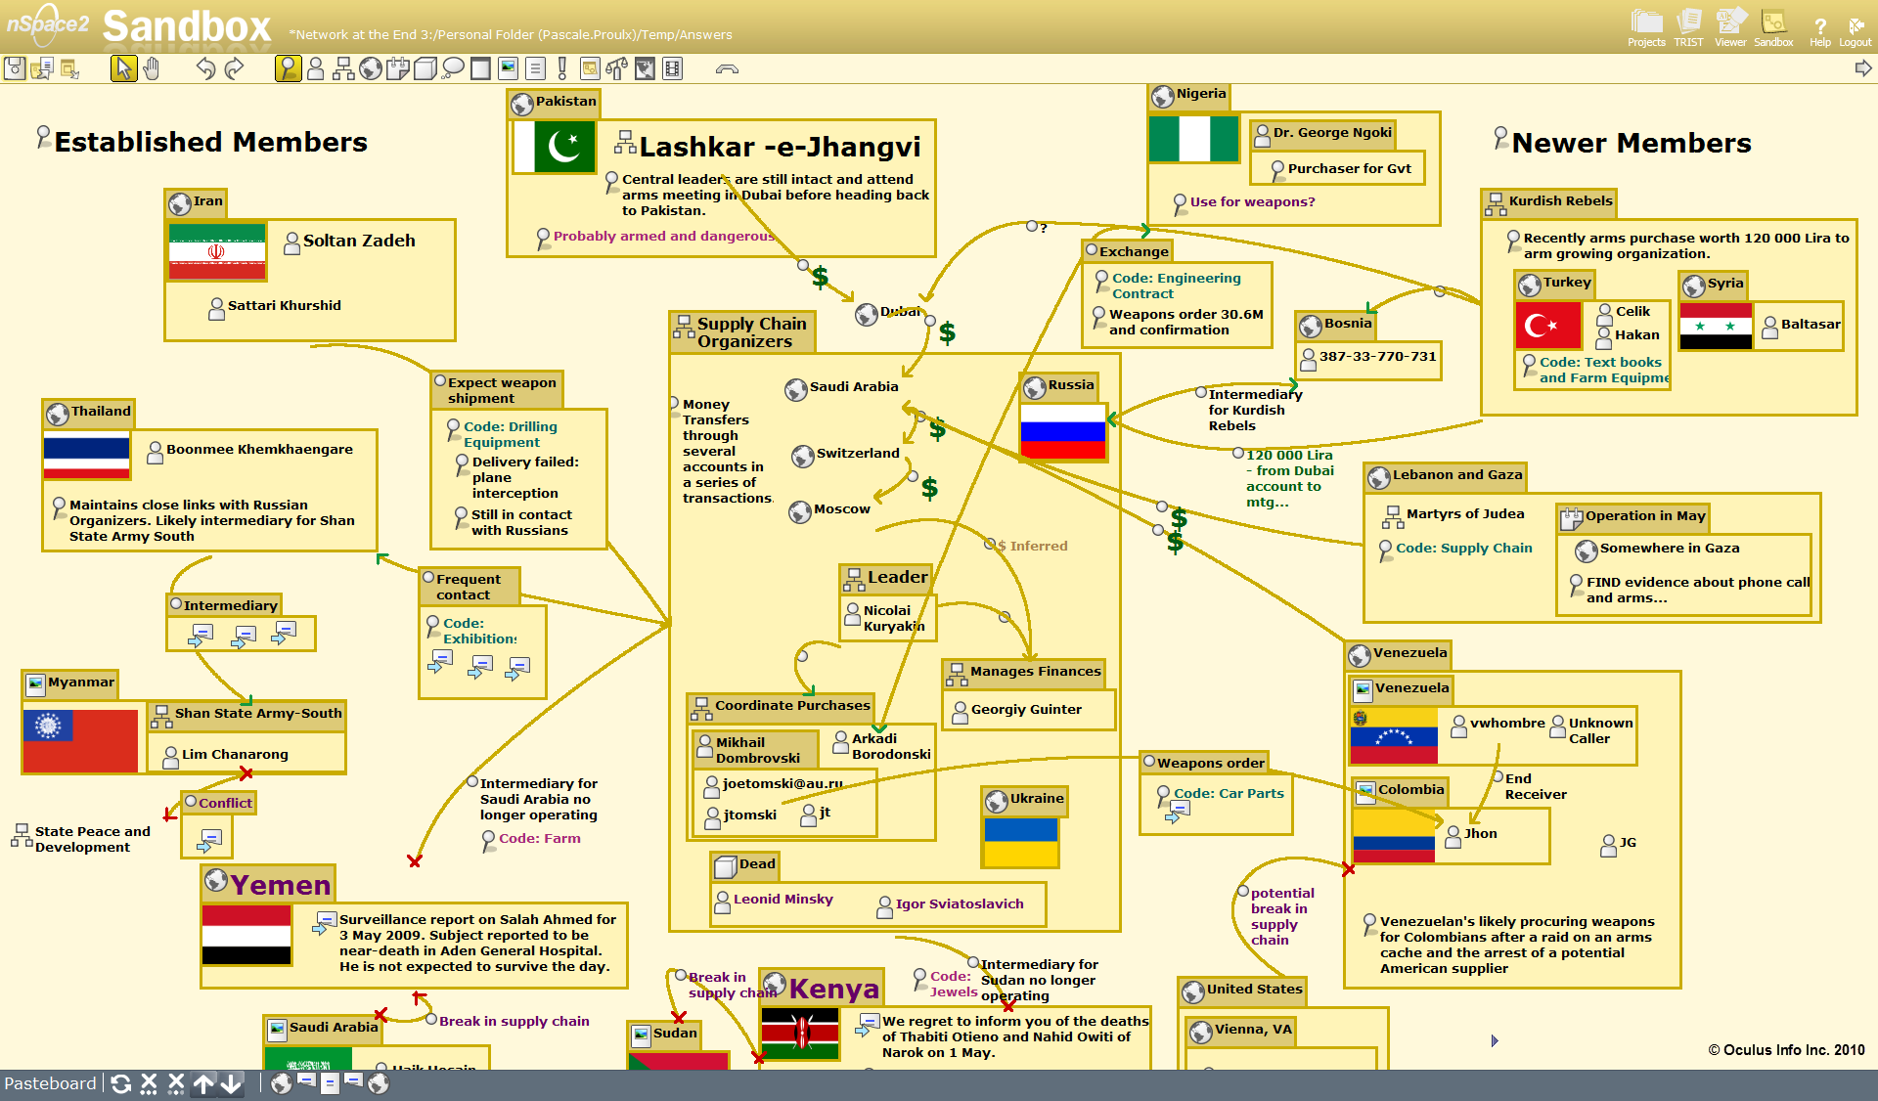Screen dimensions: 1878x1101
Task: Choose the 3D cube object tool
Action: pyautogui.click(x=425, y=68)
